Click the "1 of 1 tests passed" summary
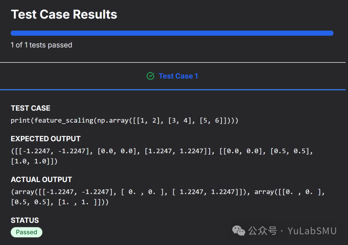 pyautogui.click(x=41, y=45)
